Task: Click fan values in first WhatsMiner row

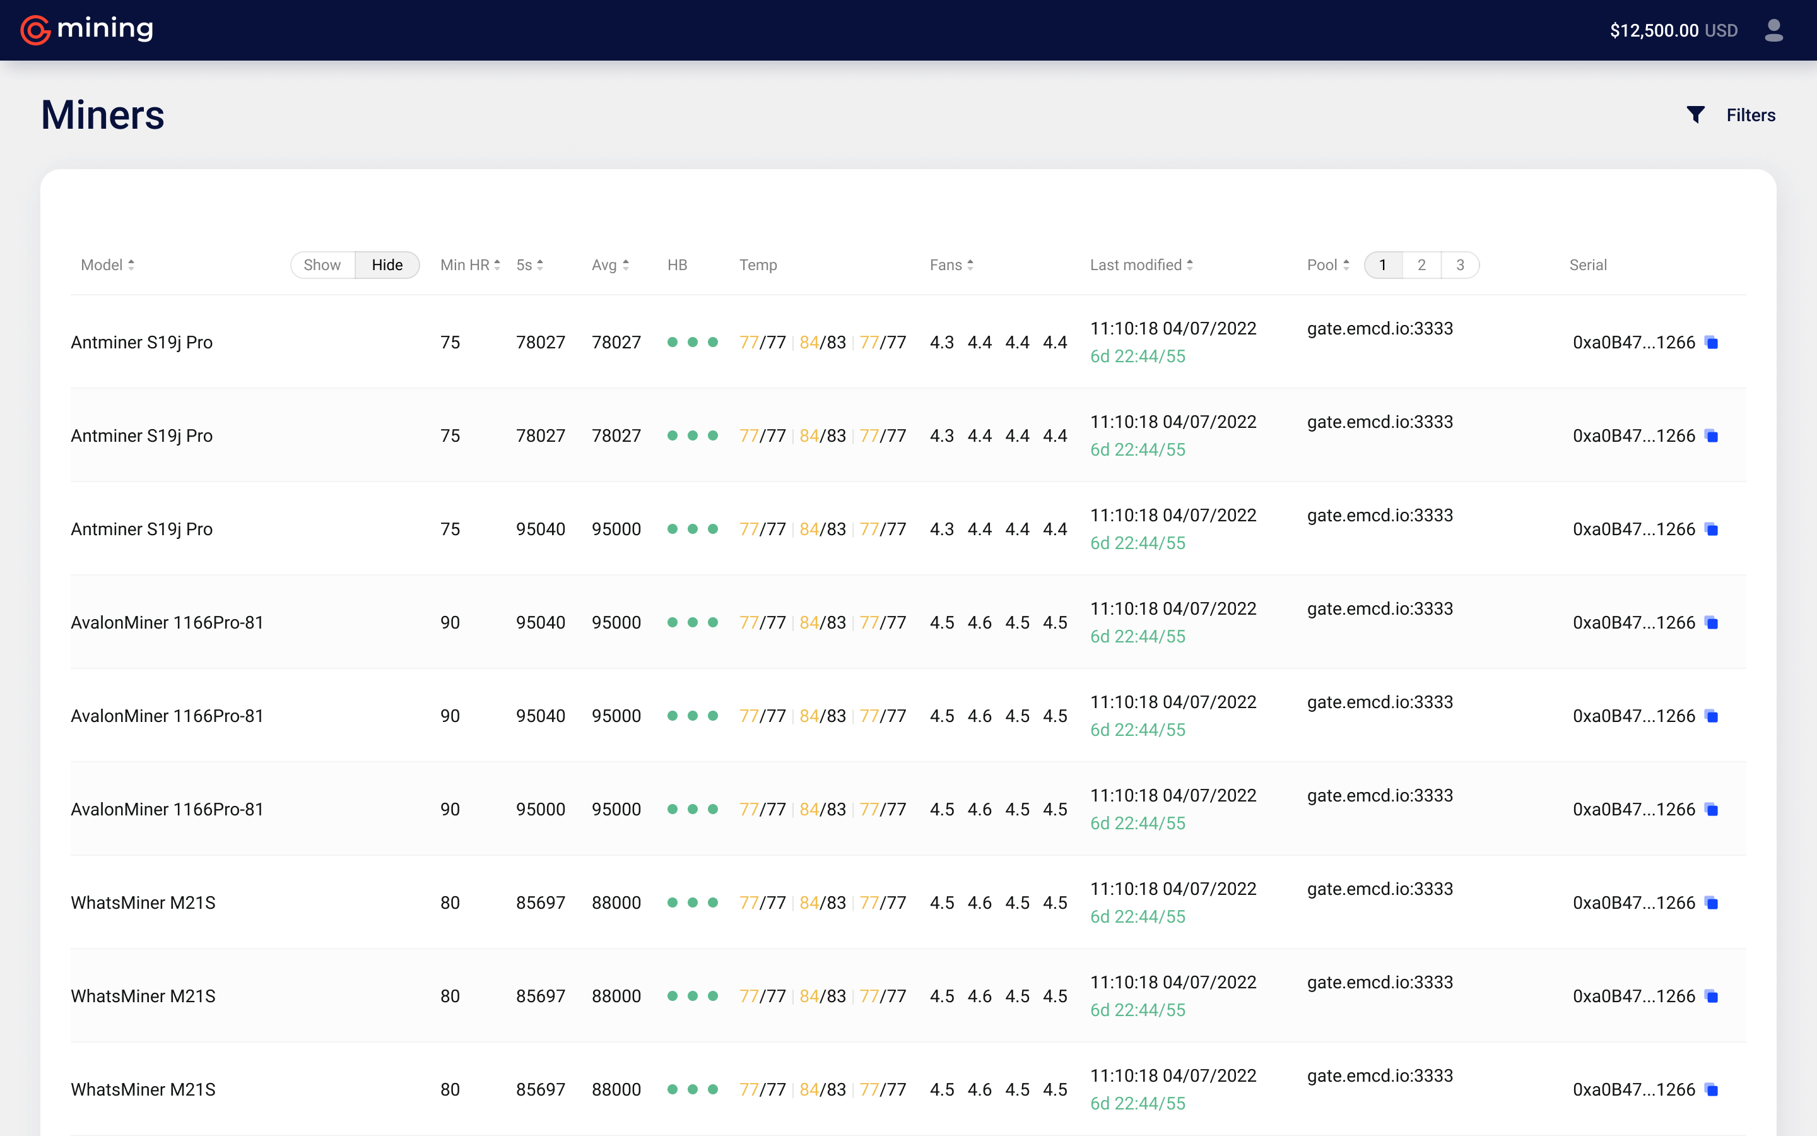Action: click(999, 903)
